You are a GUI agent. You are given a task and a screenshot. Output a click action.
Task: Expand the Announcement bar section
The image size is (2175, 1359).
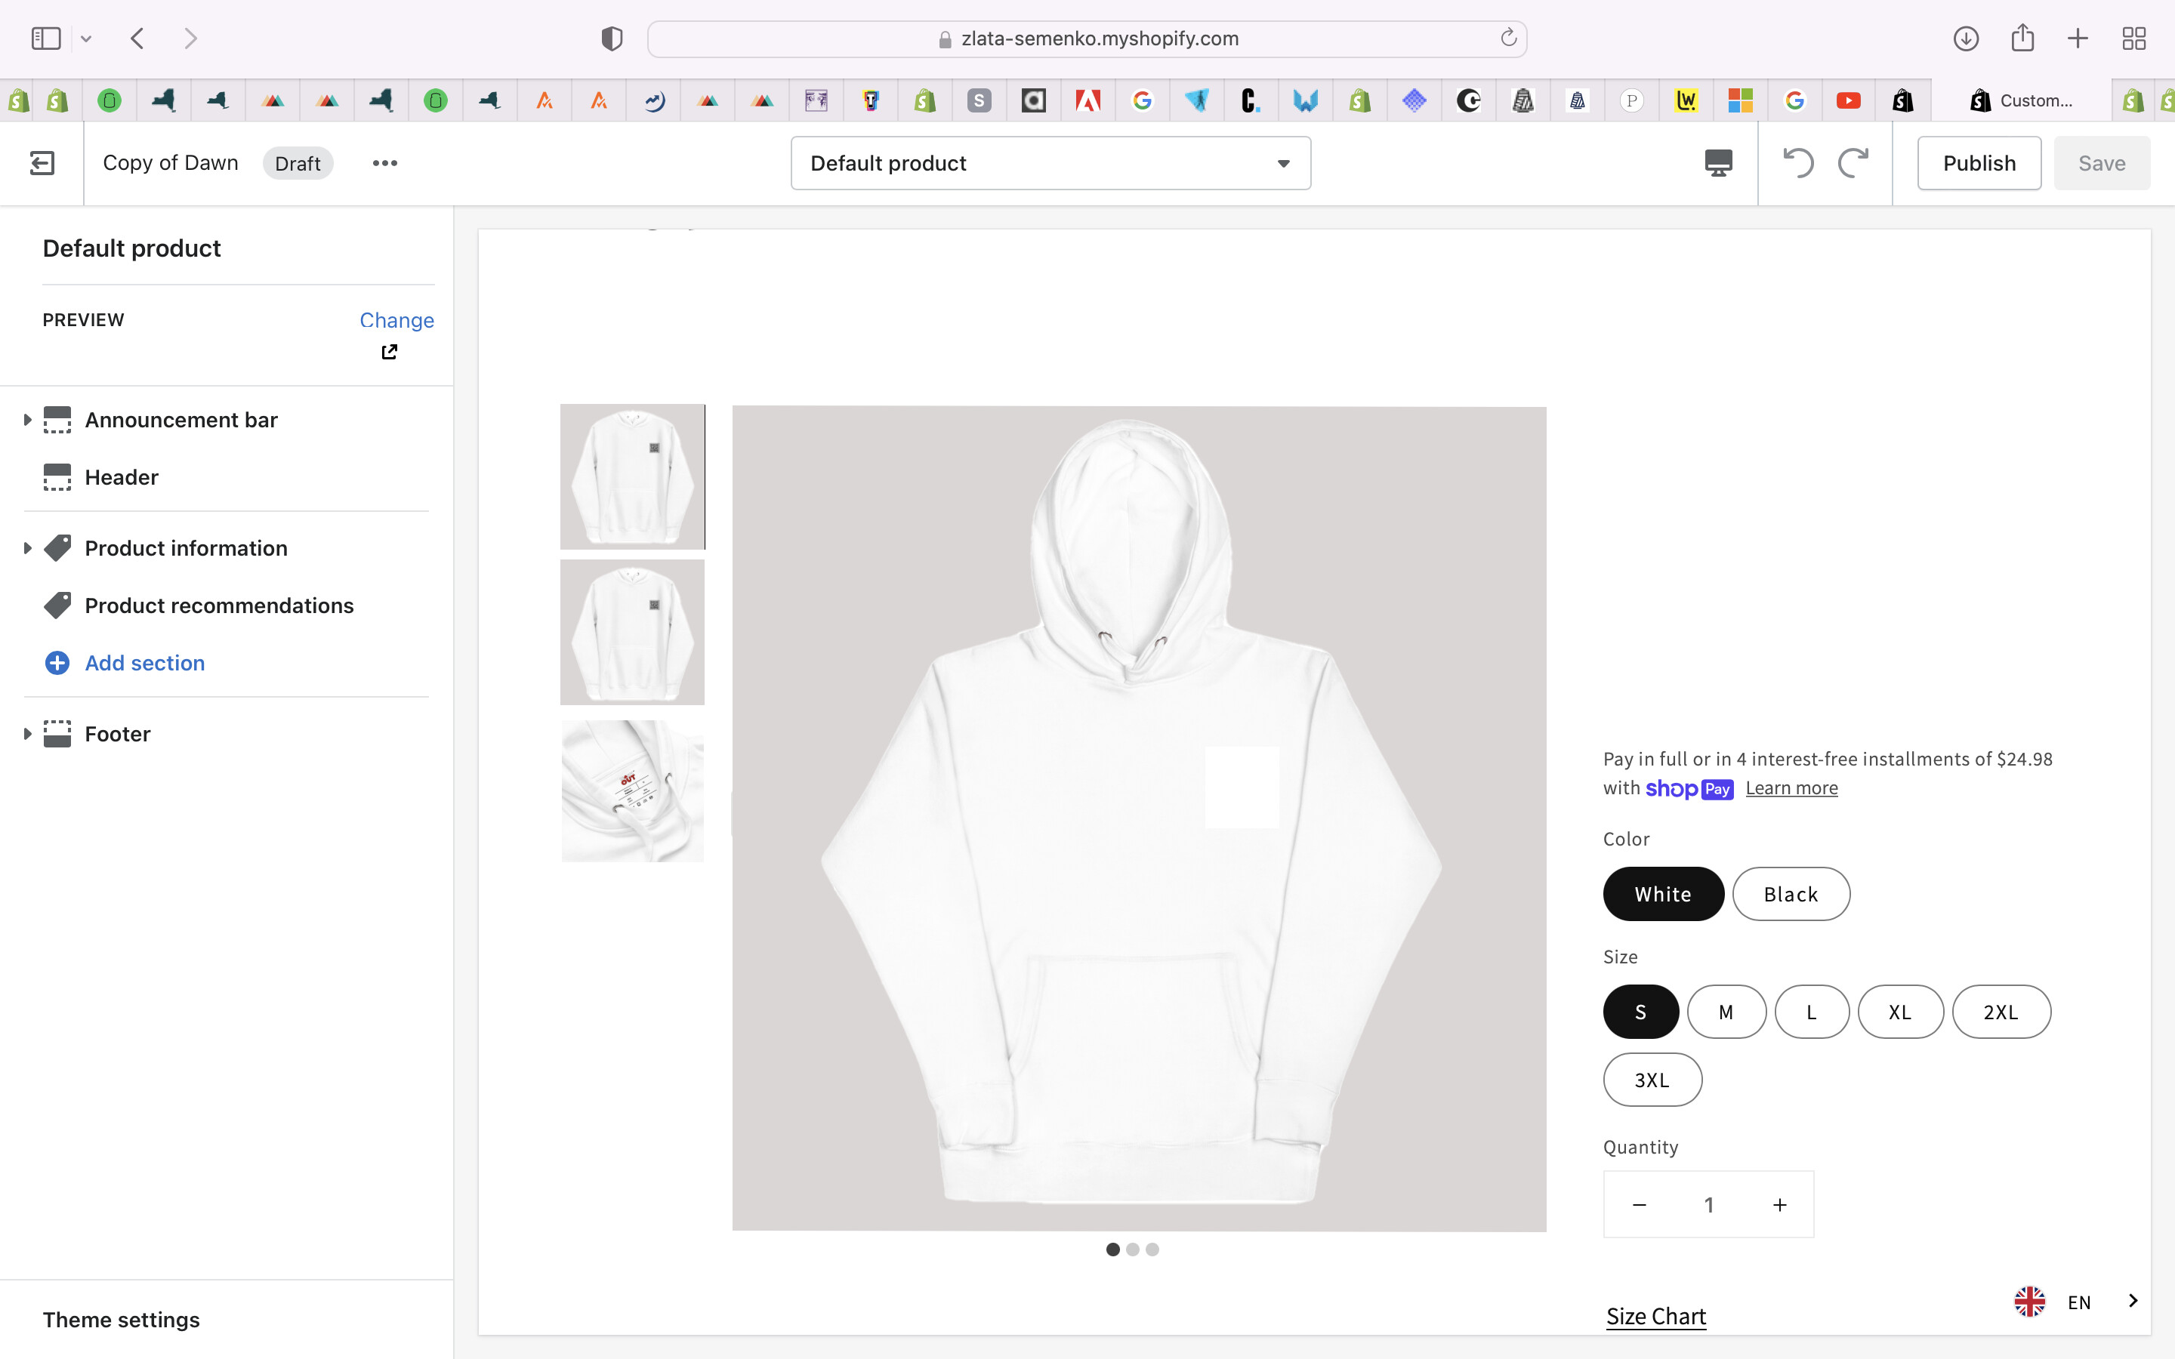click(27, 420)
